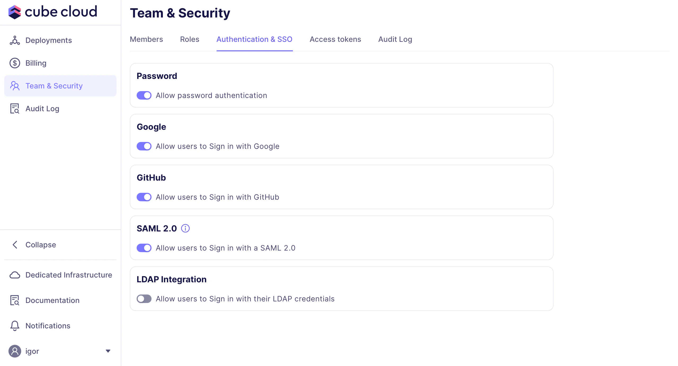The width and height of the screenshot is (678, 366).
Task: Collapse the sidebar with the chevron
Action: [15, 245]
